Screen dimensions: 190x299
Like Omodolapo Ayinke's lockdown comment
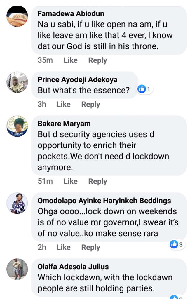[63, 247]
